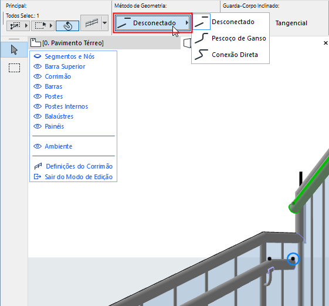Screen dimensions: 329x306
Task: Toggle visibility of Painéis
Action: [x=38, y=126]
